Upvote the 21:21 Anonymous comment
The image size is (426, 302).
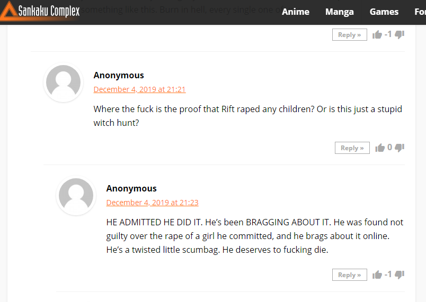380,148
